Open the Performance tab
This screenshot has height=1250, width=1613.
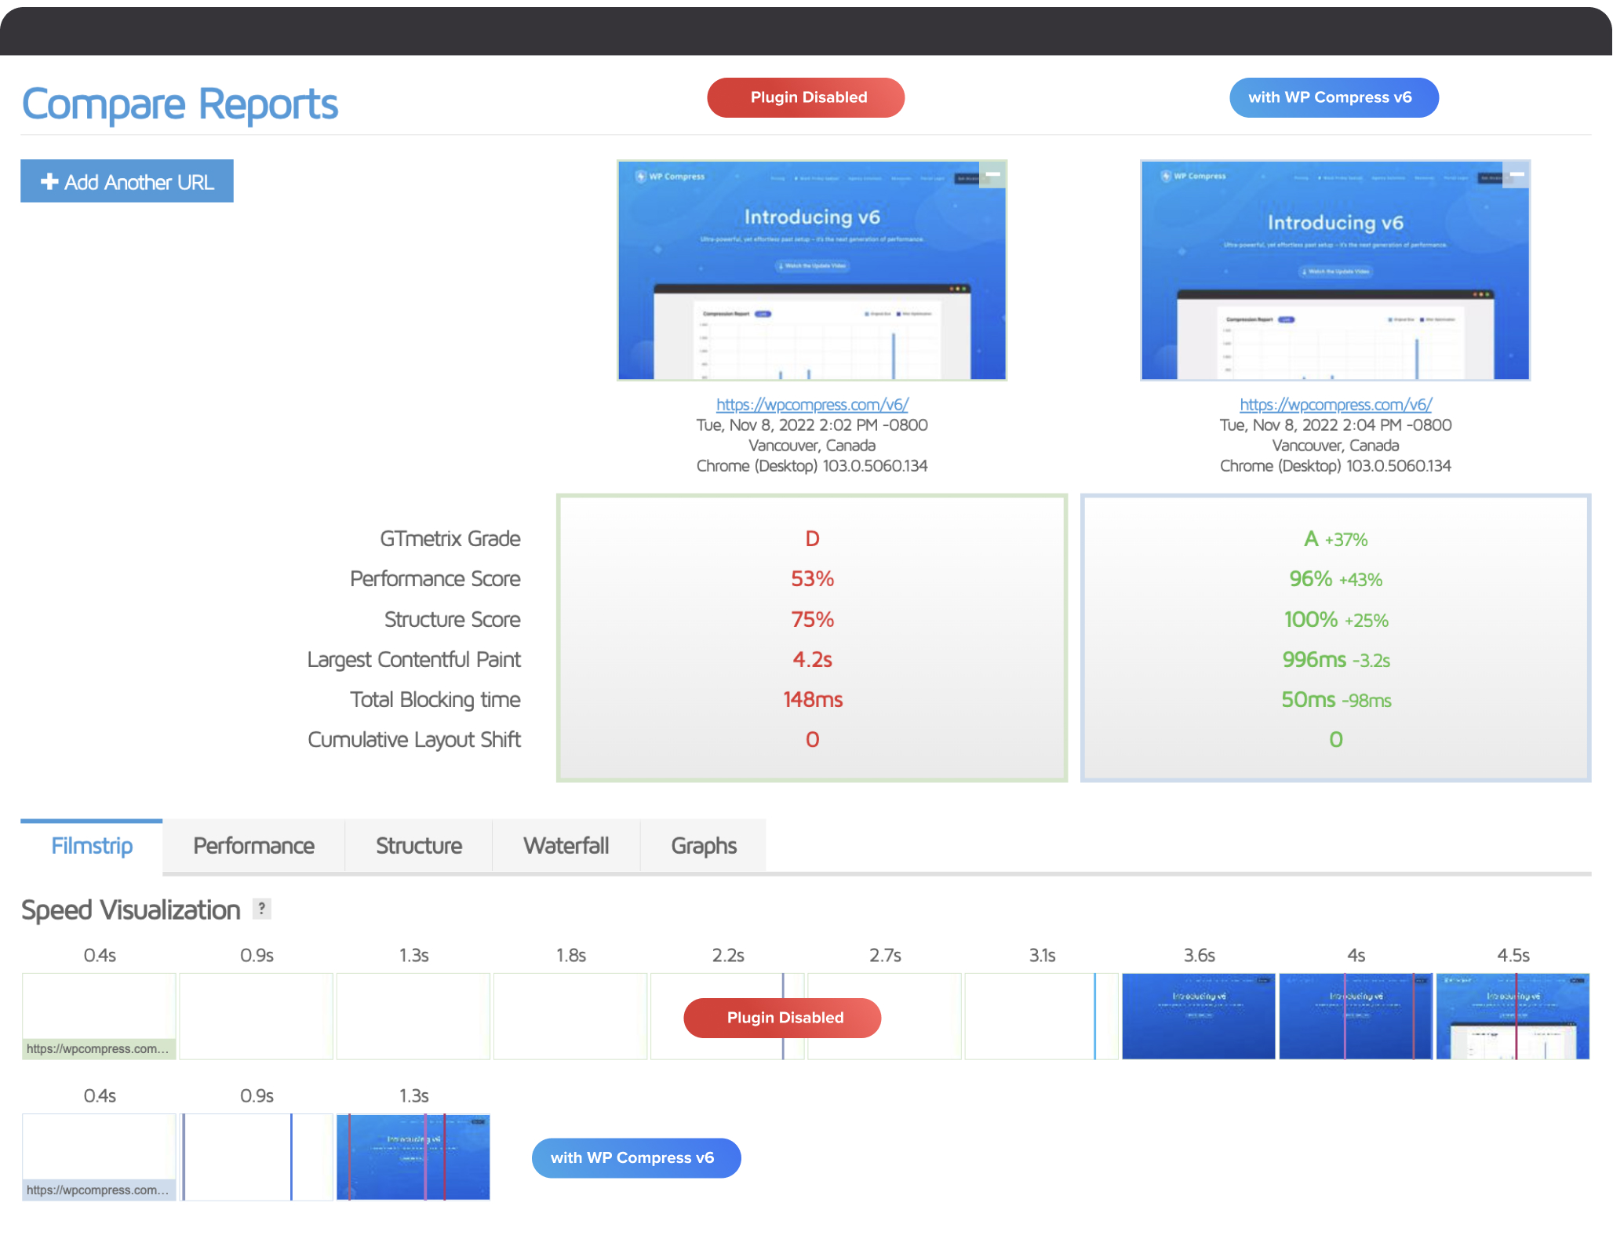(x=253, y=845)
